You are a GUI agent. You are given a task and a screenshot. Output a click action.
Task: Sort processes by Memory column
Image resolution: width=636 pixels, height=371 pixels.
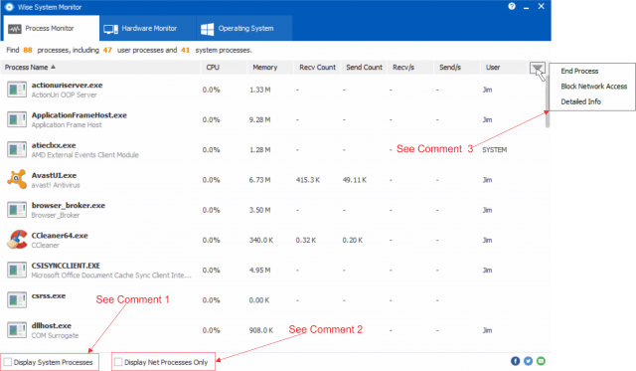pos(265,68)
